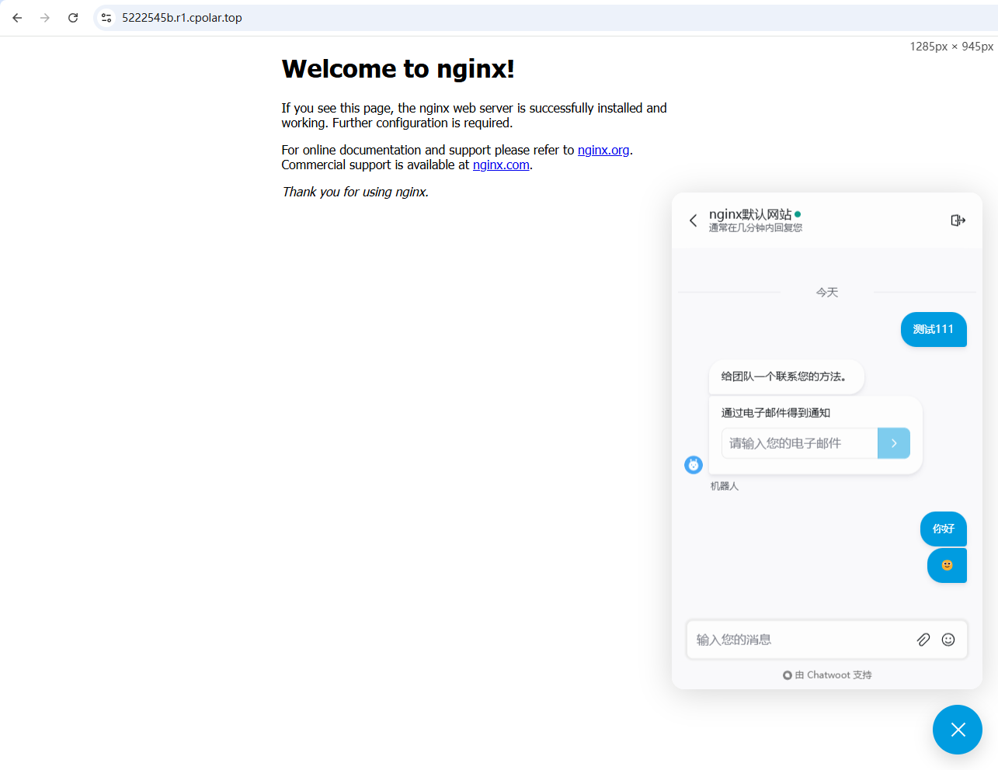
Task: Click the browser back arrow
Action: click(17, 18)
